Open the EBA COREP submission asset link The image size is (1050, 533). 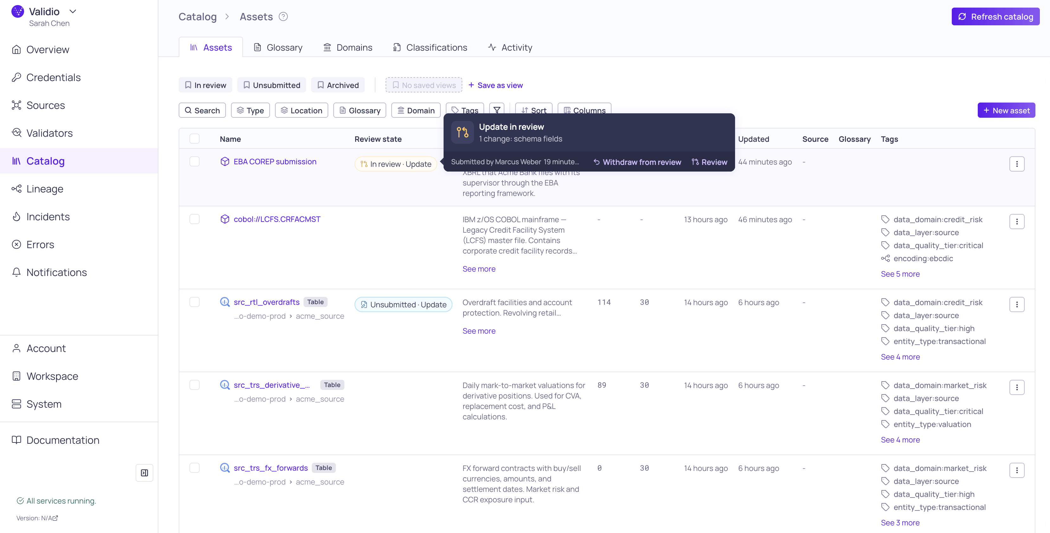pyautogui.click(x=275, y=162)
